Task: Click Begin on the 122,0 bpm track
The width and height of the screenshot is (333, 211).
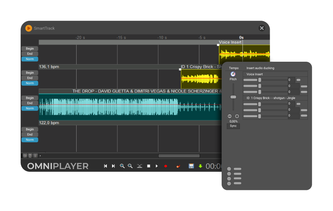Action: pos(30,129)
